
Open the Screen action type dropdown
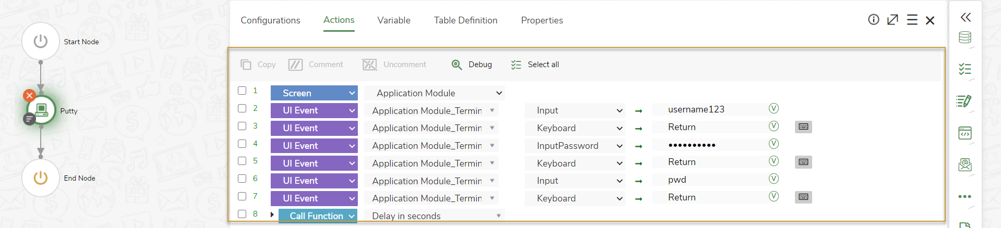tap(313, 93)
